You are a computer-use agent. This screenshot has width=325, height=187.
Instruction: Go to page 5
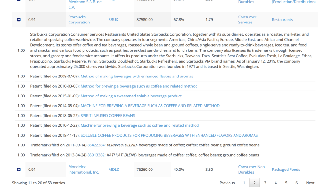(x=286, y=183)
